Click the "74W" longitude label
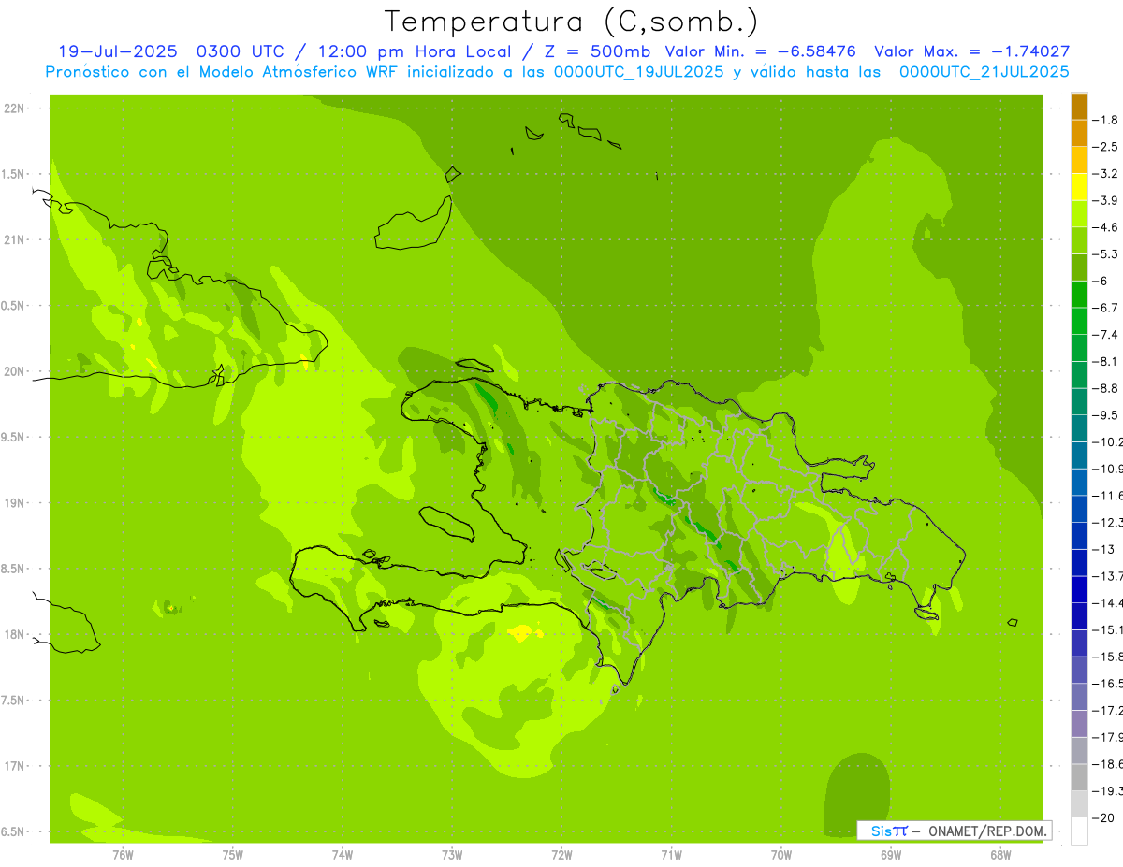The image size is (1123, 867). (343, 855)
